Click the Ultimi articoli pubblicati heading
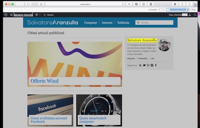Image resolution: width=200 pixels, height=128 pixels. [x=46, y=33]
